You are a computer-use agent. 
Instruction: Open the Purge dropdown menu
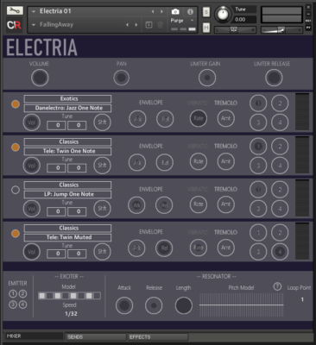192,21
